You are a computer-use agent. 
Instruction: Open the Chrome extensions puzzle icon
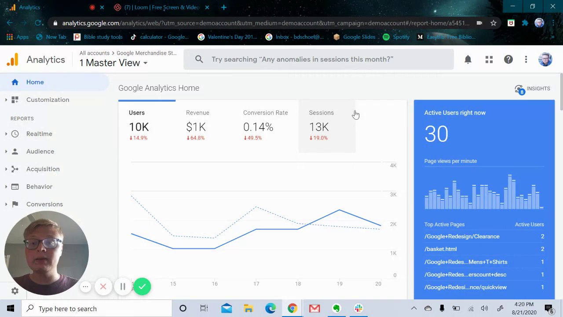click(x=525, y=23)
